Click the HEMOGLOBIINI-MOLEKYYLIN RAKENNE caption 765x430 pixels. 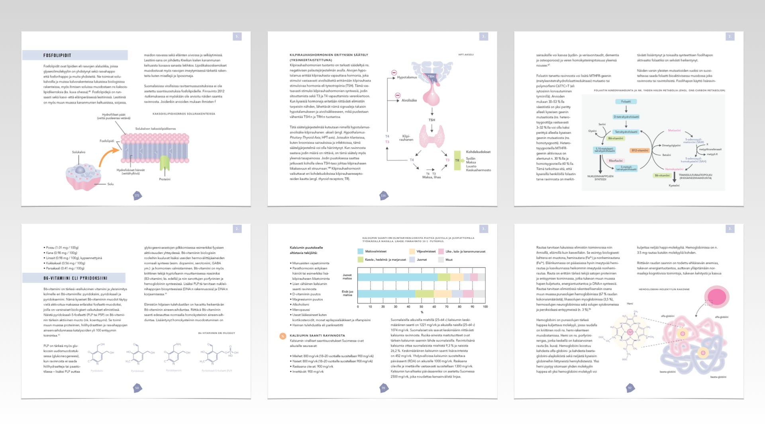pyautogui.click(x=664, y=289)
